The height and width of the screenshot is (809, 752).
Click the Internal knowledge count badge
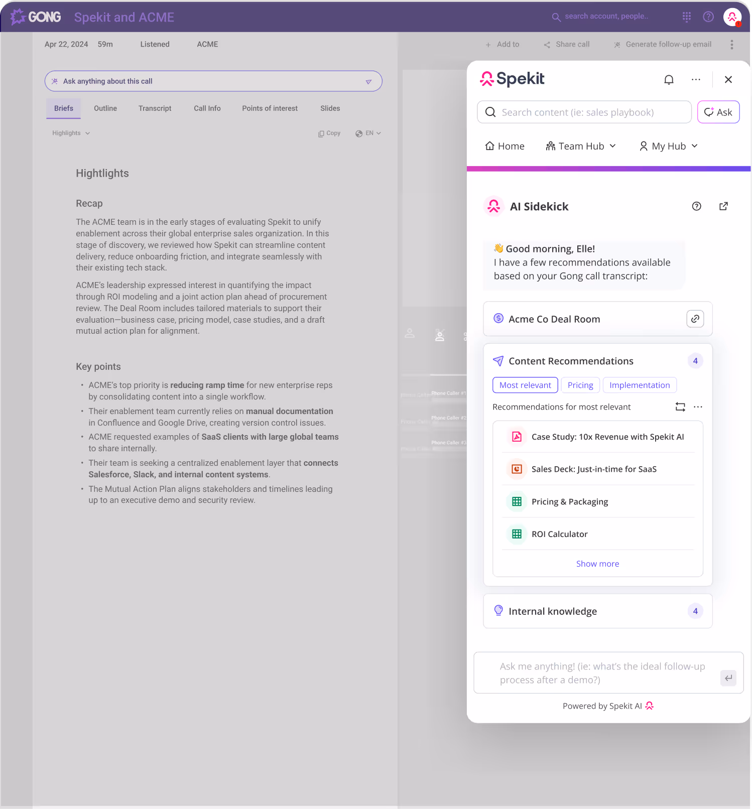coord(695,611)
